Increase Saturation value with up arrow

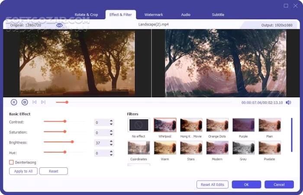(111, 131)
